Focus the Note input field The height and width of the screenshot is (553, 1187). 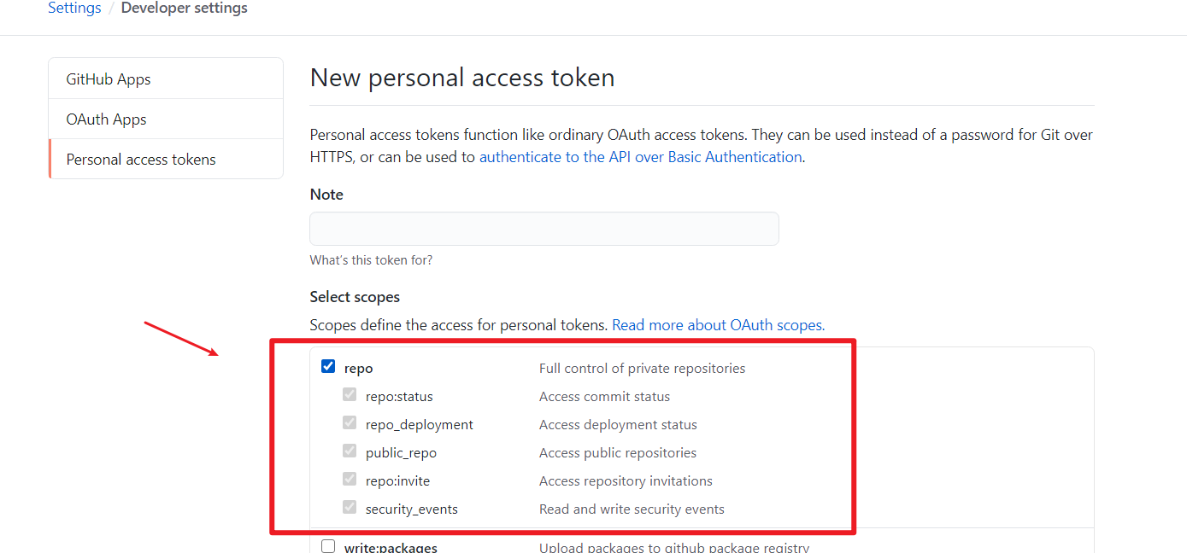(544, 229)
